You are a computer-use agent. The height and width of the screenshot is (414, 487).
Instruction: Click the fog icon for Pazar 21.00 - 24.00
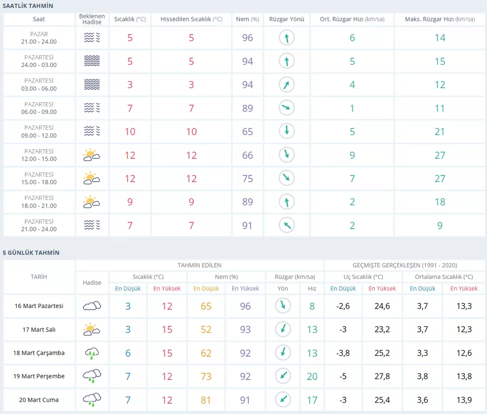(x=92, y=38)
